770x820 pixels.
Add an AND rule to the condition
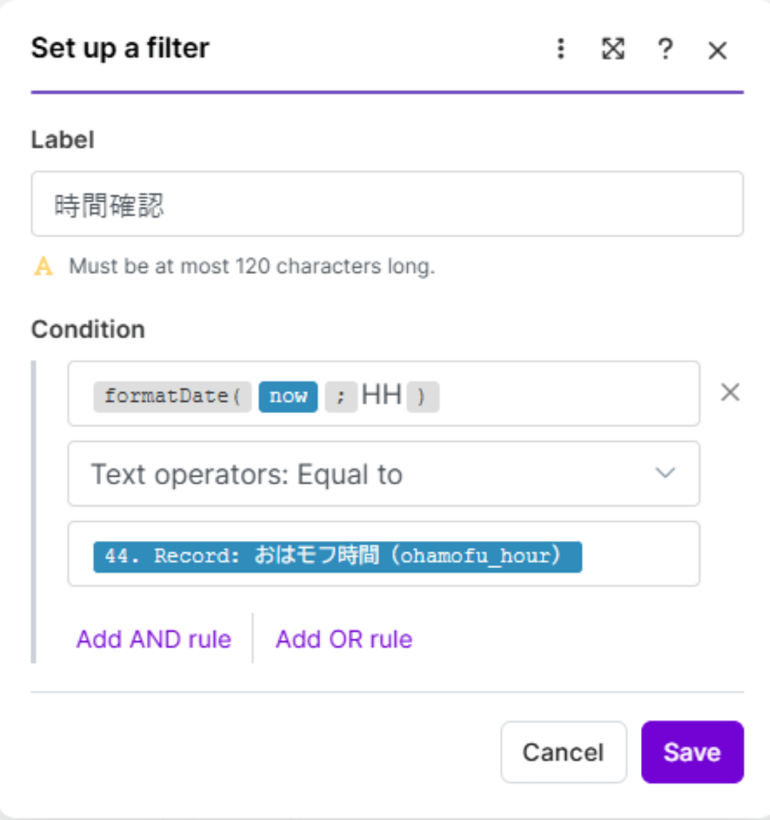154,639
